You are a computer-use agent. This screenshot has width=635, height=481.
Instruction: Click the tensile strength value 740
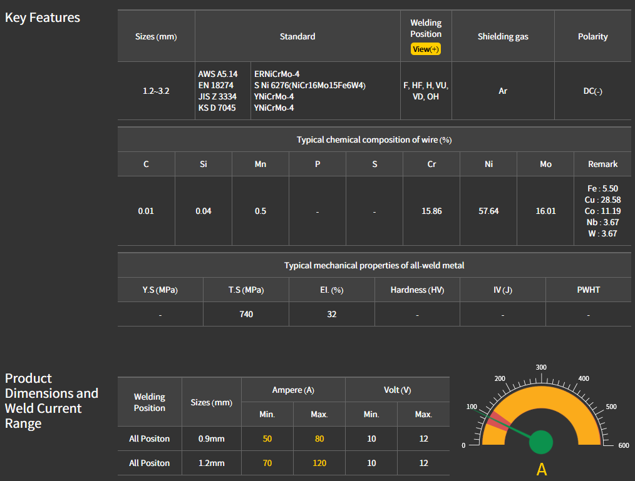coord(246,314)
